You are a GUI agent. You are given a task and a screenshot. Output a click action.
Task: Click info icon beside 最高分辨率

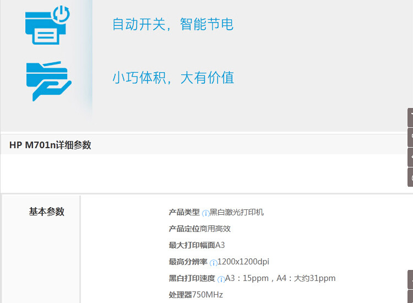pos(213,263)
